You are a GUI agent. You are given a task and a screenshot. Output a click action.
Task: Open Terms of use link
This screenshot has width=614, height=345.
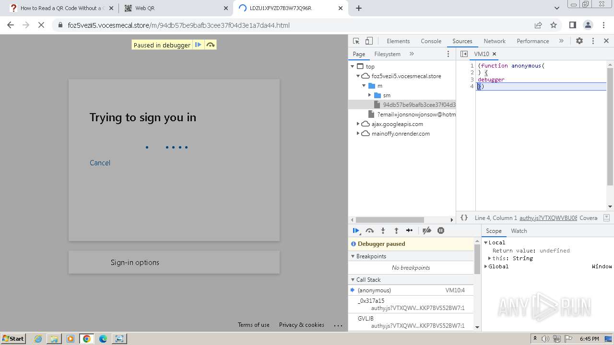(253, 325)
